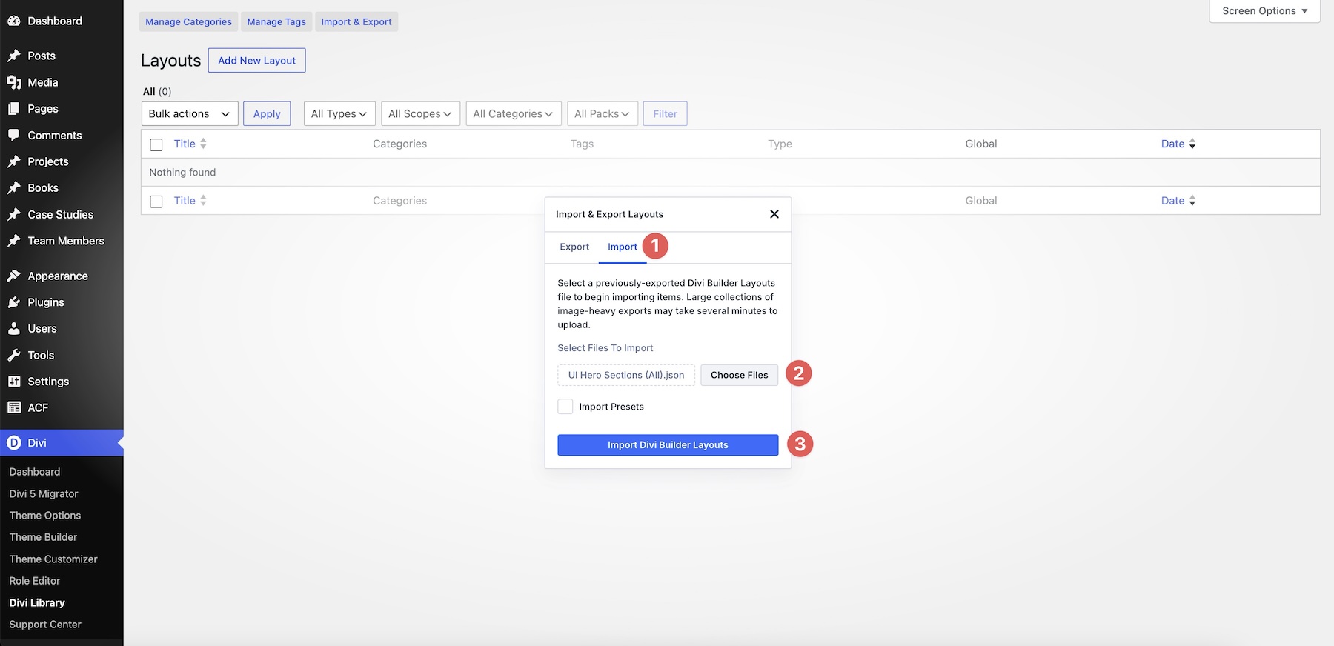Enable the Import Presets checkbox
The image size is (1334, 646).
pyautogui.click(x=565, y=406)
